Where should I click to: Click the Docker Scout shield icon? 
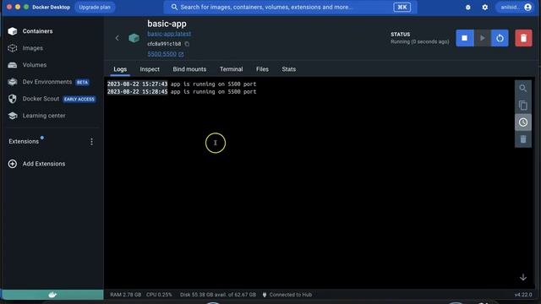click(x=13, y=99)
